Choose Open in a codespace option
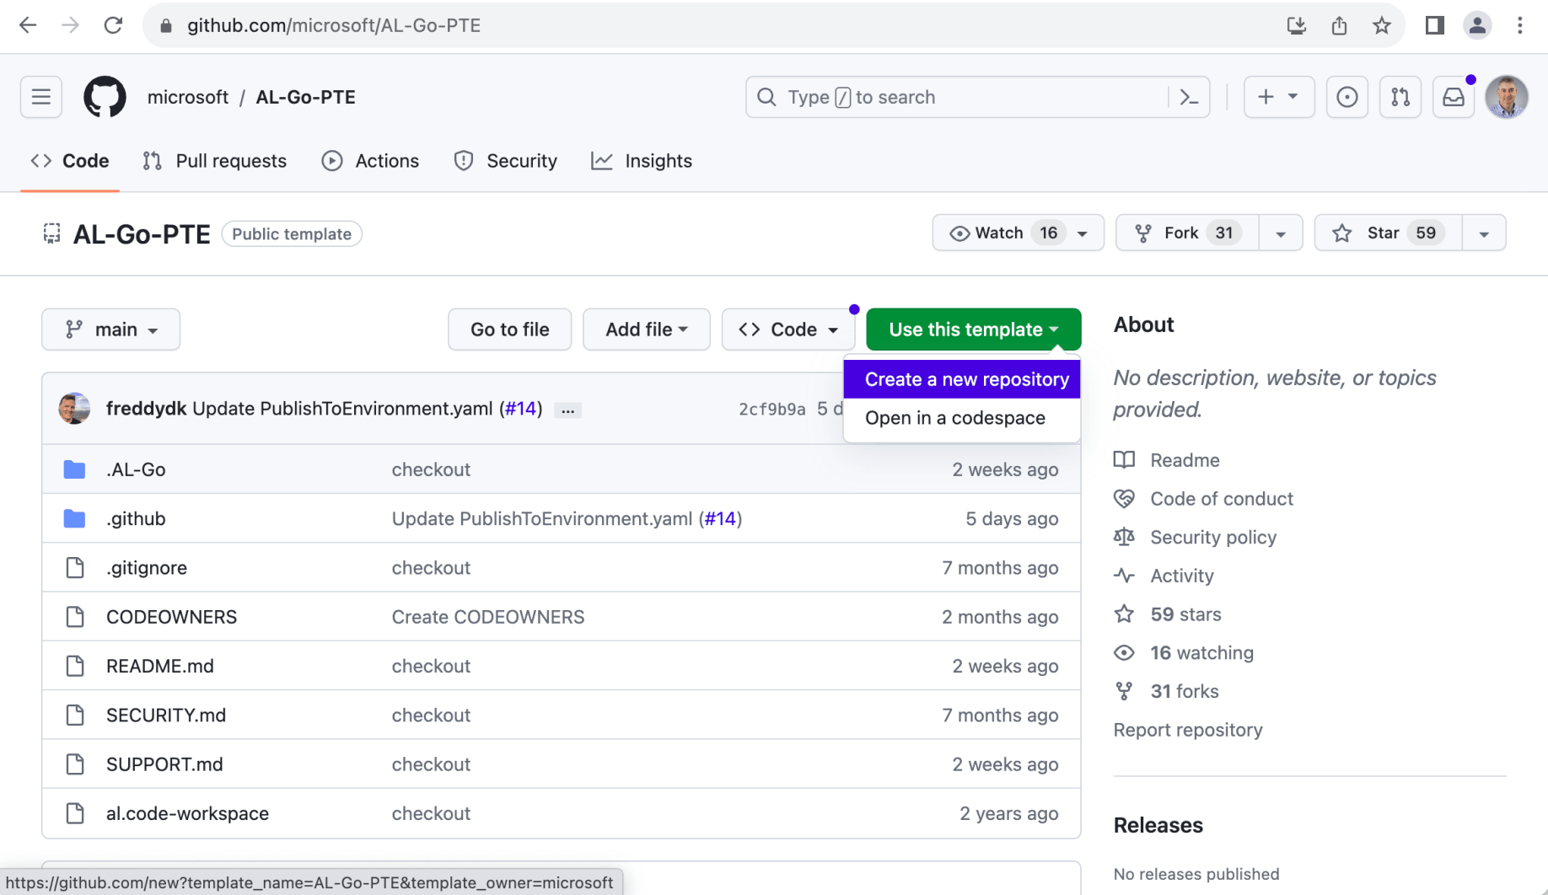The width and height of the screenshot is (1548, 895). click(x=954, y=418)
